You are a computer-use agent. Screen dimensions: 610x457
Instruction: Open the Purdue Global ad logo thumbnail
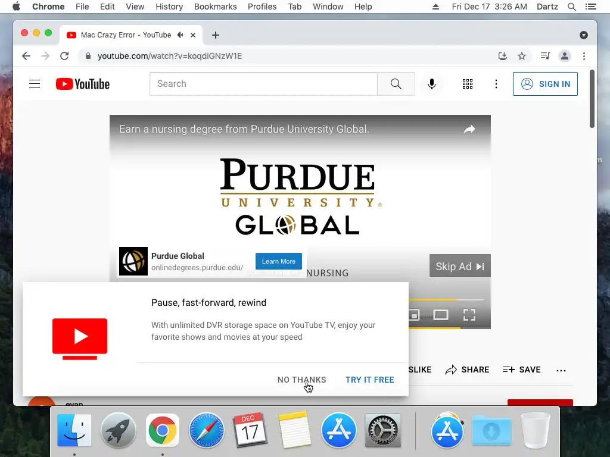[x=133, y=261]
